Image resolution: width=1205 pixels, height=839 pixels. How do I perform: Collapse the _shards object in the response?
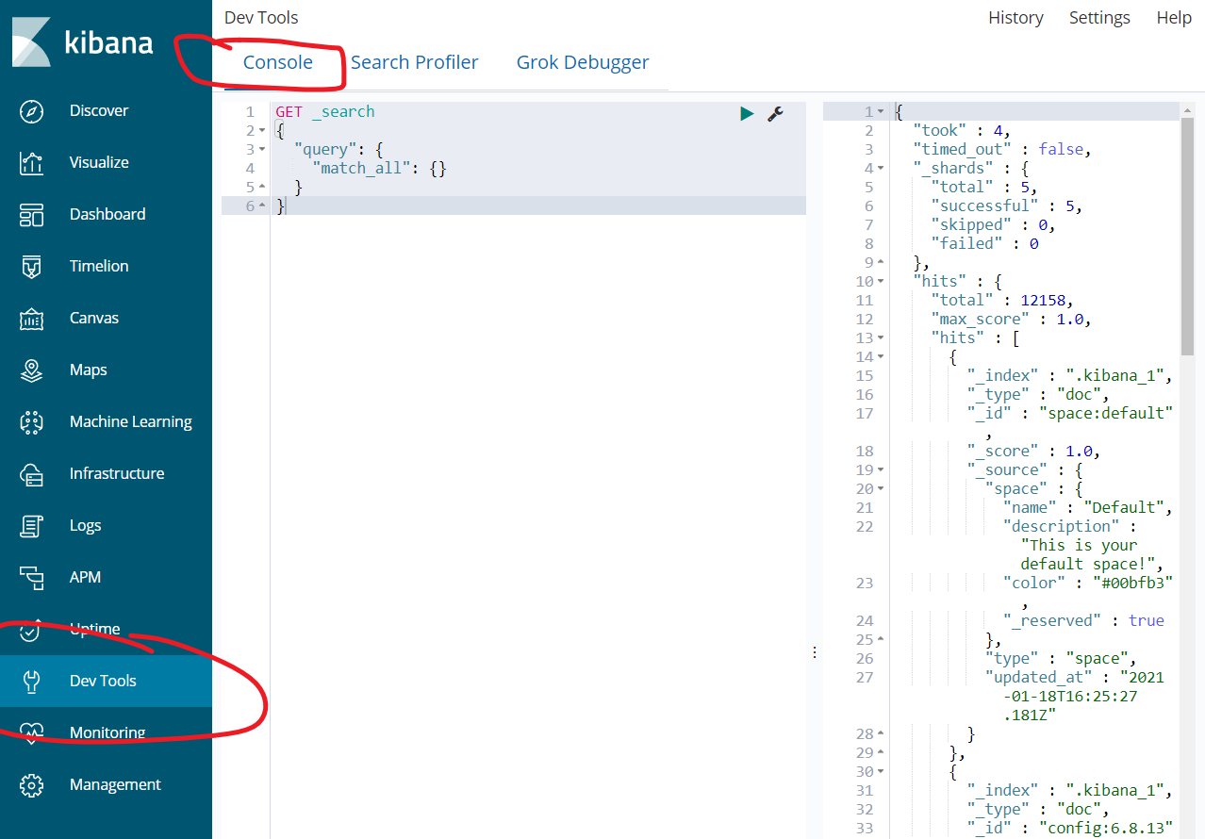click(880, 167)
